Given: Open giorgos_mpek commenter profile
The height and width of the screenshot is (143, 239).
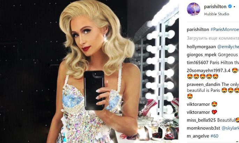Looking at the screenshot, I should (202, 55).
